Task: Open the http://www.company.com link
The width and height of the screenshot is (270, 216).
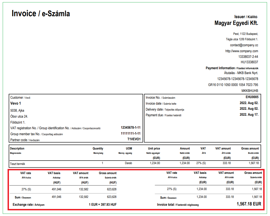Action: click(x=242, y=51)
